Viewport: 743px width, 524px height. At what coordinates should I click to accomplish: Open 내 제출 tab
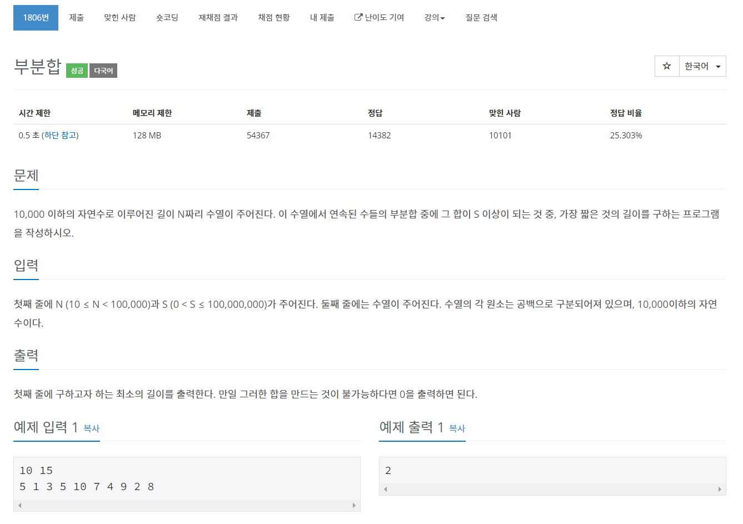pyautogui.click(x=322, y=18)
